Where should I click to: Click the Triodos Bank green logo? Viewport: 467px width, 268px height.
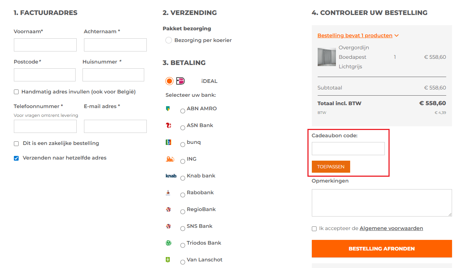click(x=168, y=243)
